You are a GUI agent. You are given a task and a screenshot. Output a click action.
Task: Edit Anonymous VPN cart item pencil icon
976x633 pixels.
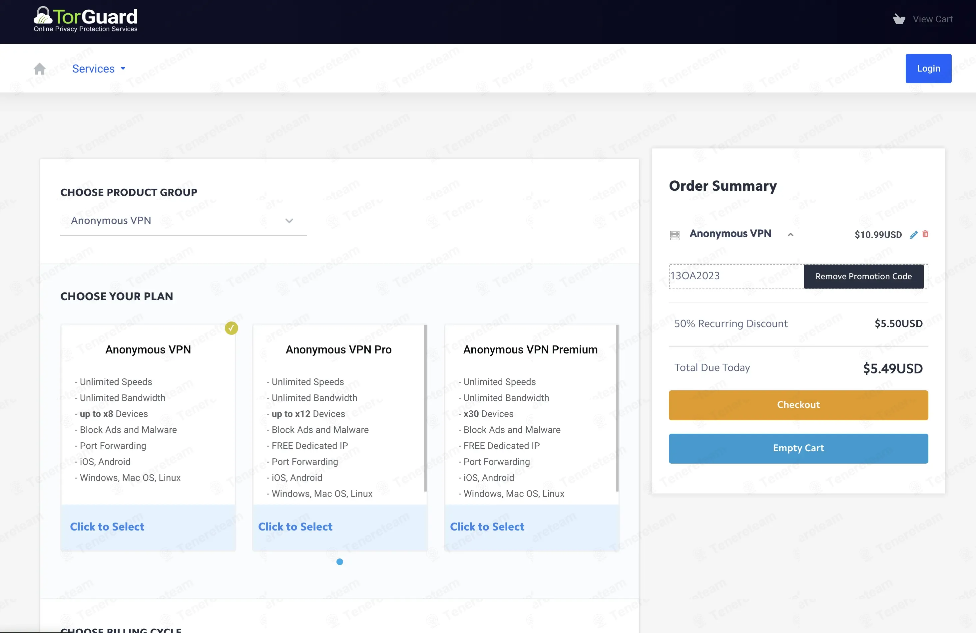click(913, 235)
